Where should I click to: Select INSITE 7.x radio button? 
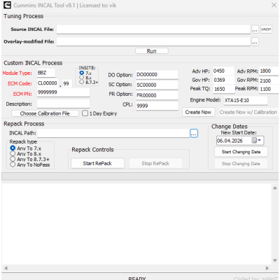tap(82, 73)
